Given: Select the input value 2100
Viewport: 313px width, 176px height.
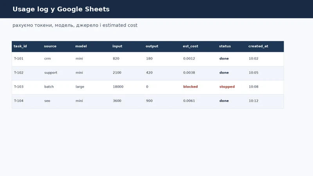Looking at the screenshot, I should pyautogui.click(x=117, y=73).
